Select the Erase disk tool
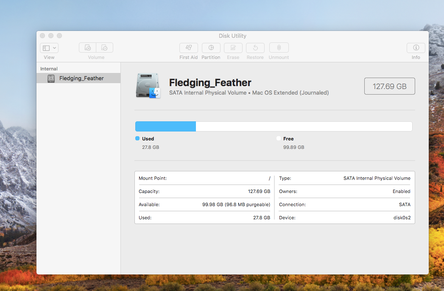The width and height of the screenshot is (444, 291). click(233, 48)
